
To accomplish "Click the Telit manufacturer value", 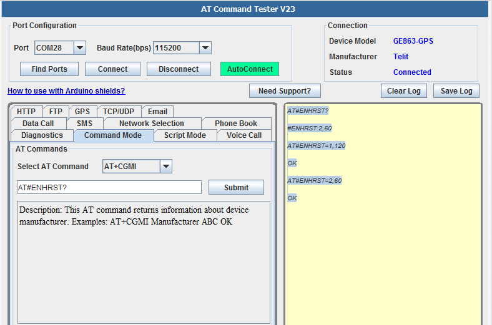I will (x=401, y=57).
